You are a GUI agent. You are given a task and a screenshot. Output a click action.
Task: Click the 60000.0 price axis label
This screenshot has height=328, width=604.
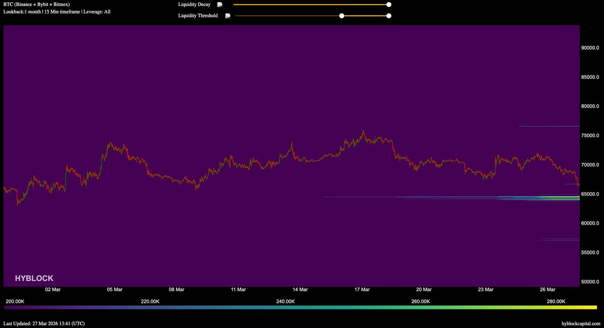tap(590, 223)
